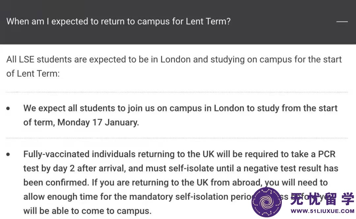Click dotted divider between the two bullets
The image size is (356, 219).
(x=177, y=138)
